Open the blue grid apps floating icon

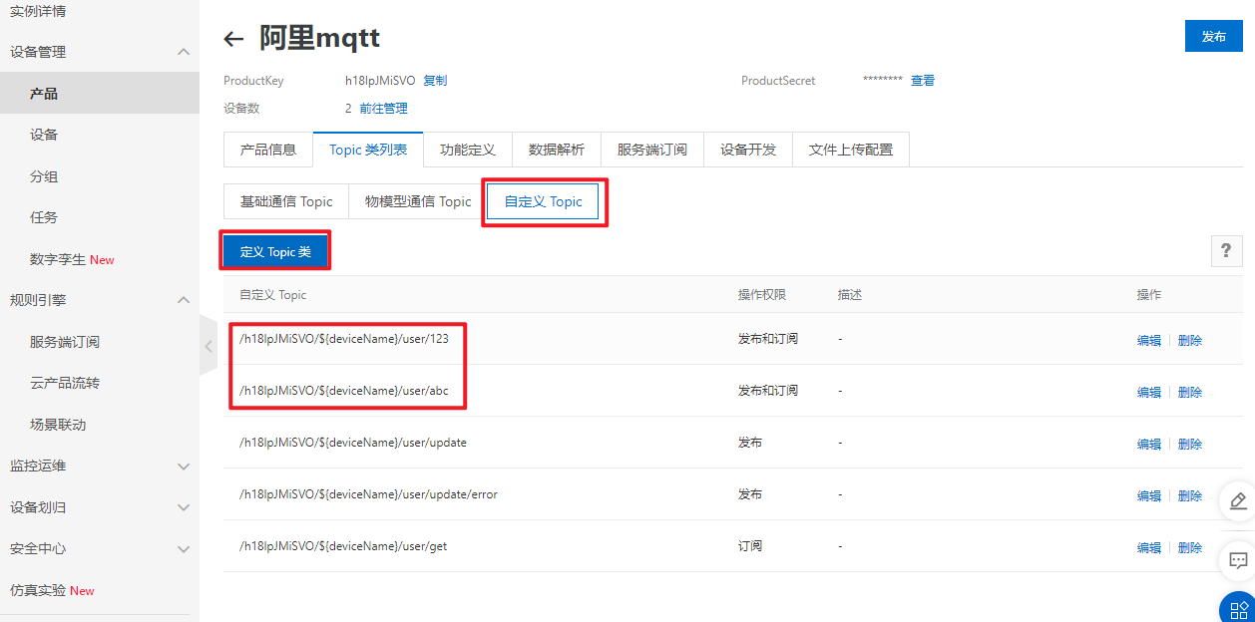[1239, 607]
